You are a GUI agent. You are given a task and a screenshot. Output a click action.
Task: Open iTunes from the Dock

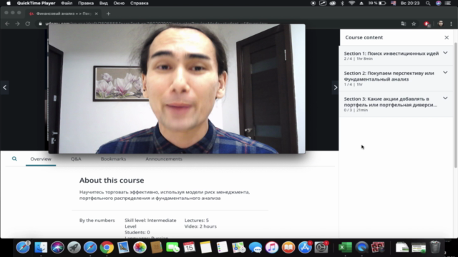pos(272,248)
